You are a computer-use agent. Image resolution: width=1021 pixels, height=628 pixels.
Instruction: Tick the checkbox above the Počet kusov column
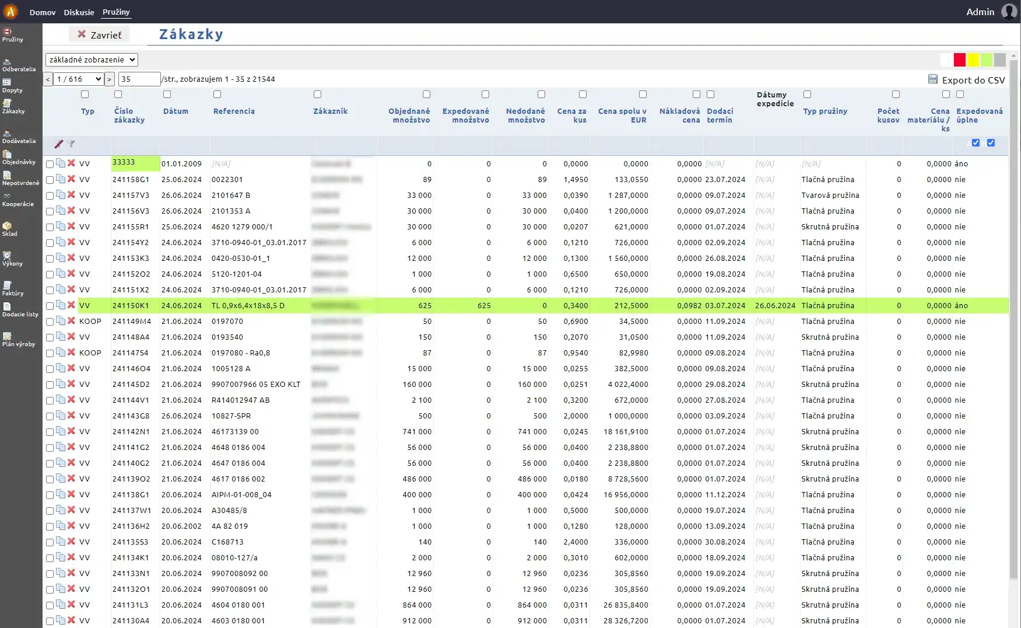click(896, 94)
